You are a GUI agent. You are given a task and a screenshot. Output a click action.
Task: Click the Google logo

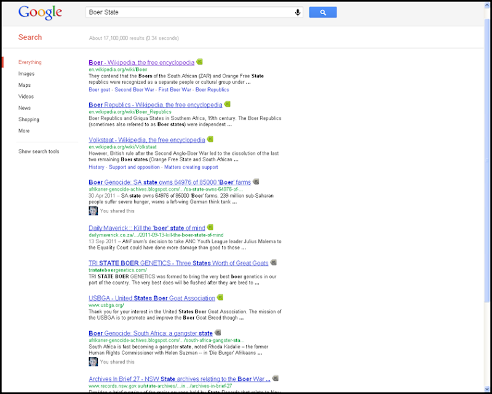pos(40,12)
